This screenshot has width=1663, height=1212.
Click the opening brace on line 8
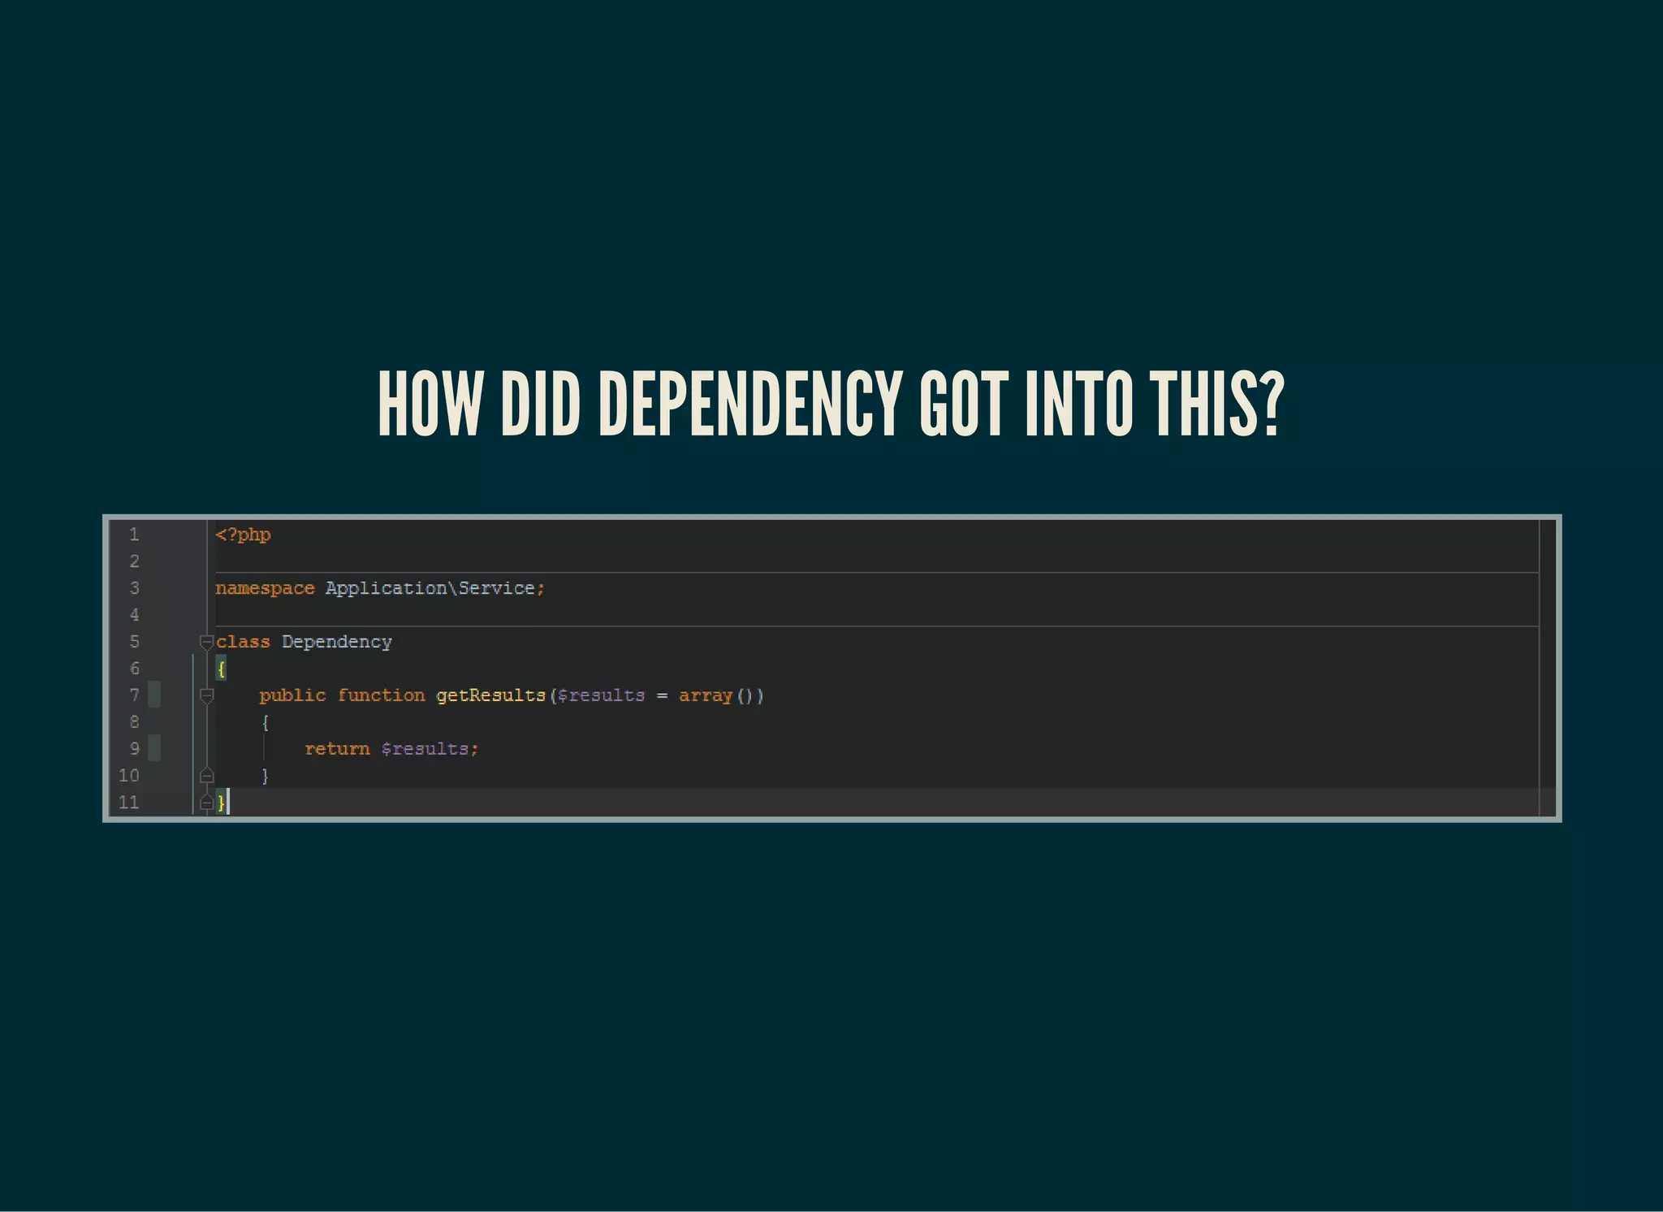click(x=266, y=722)
